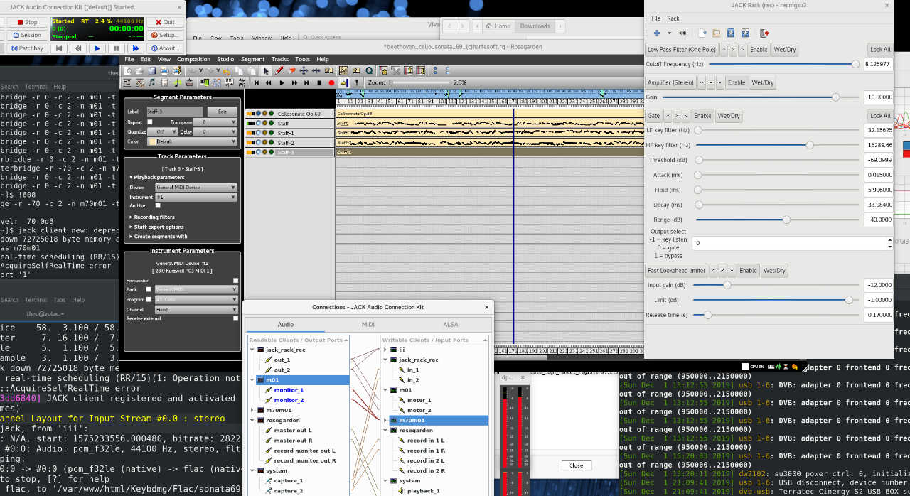Click the Quantize Q toolbar icon
The image size is (910, 496).
pos(369,71)
